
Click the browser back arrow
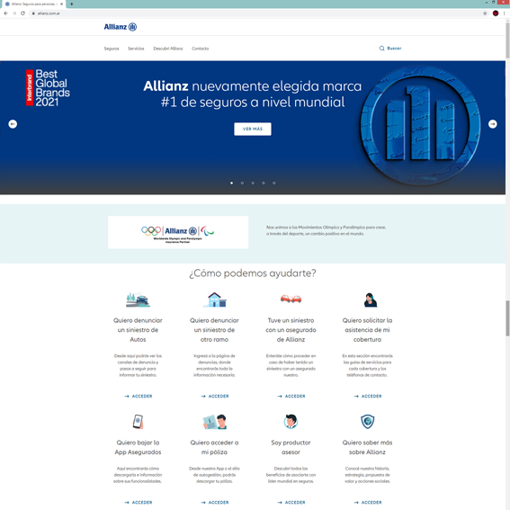[6, 13]
